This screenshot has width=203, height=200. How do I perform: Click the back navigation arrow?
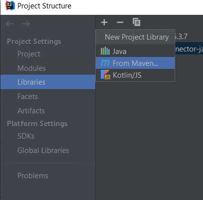click(9, 24)
